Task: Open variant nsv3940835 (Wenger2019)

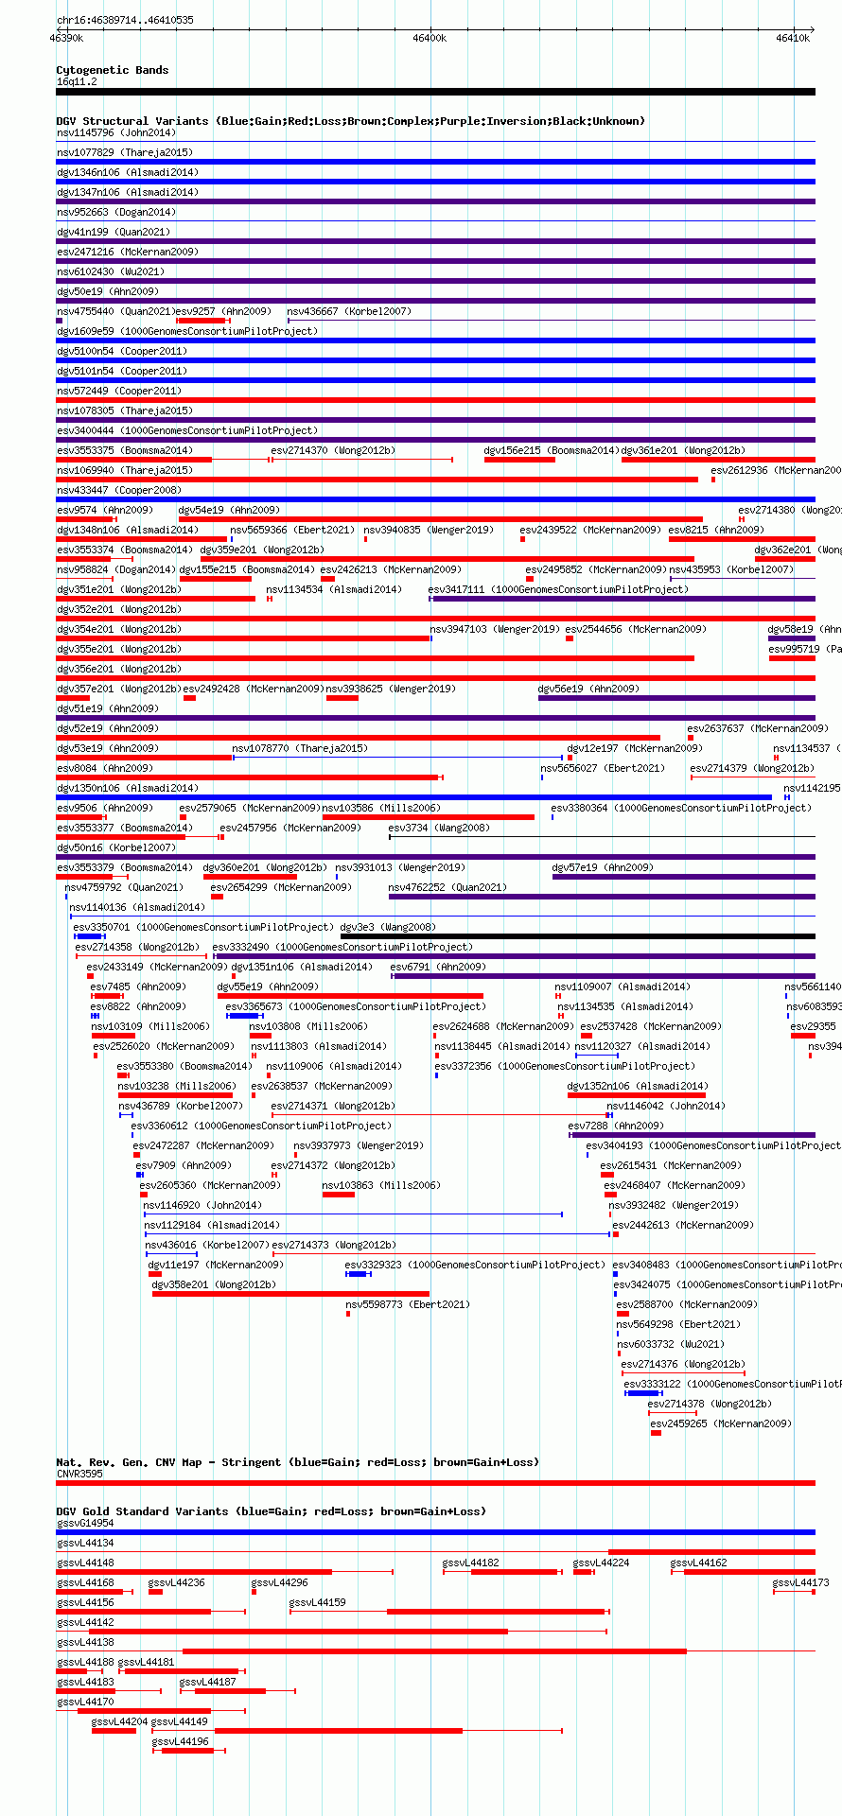Action: pos(429,530)
